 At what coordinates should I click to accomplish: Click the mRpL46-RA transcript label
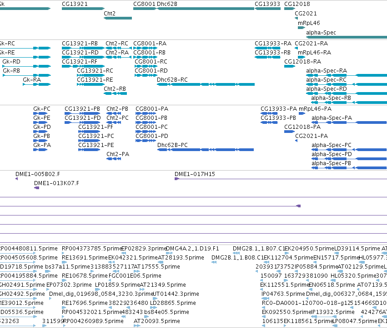(314, 53)
